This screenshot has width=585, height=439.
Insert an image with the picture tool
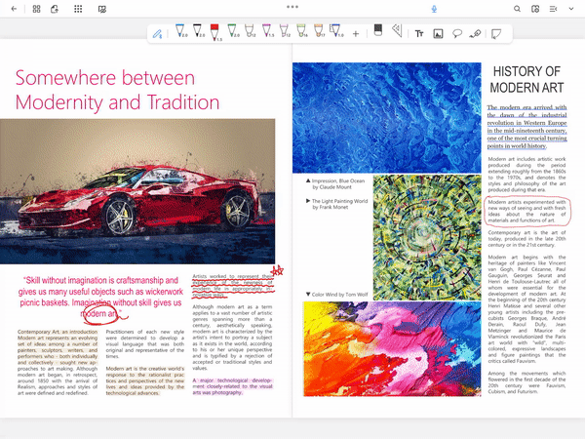[x=438, y=34]
